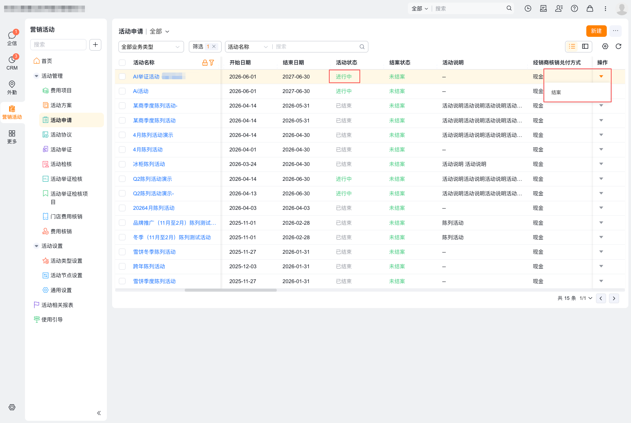
Task: Click the global 搜索 field at top
Action: [x=469, y=8]
